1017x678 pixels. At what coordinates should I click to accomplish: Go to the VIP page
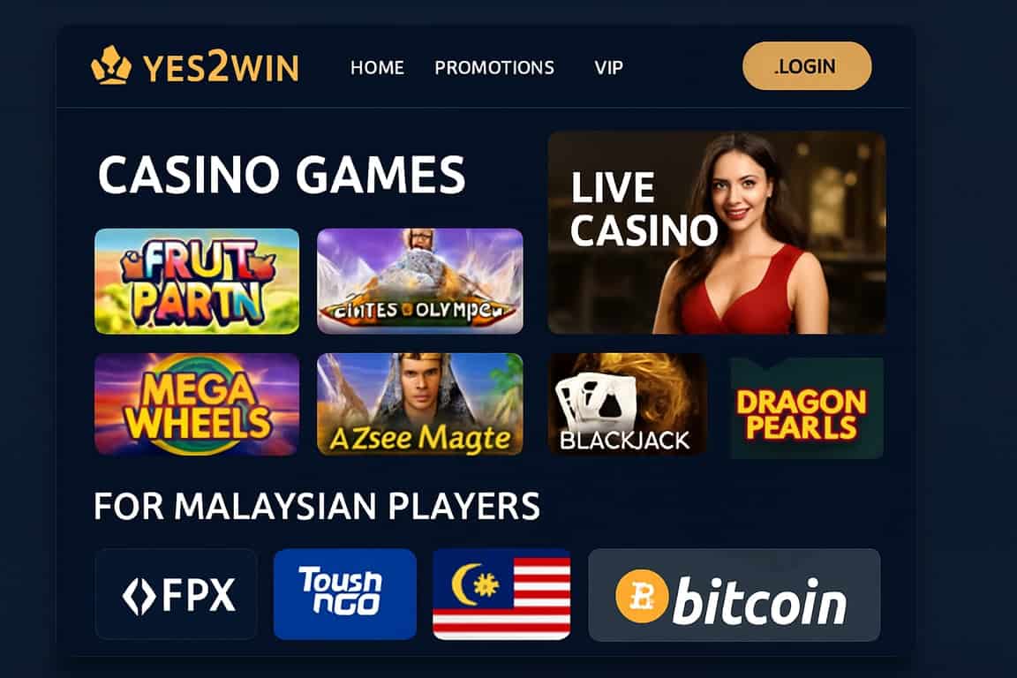[x=608, y=67]
